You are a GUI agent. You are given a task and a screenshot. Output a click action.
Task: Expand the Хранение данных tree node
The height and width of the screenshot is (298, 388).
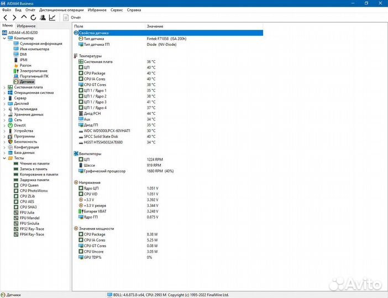pyautogui.click(x=4, y=114)
